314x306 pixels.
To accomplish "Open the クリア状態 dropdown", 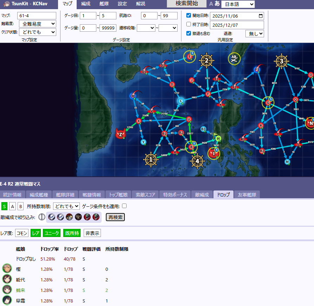I will click(38, 32).
